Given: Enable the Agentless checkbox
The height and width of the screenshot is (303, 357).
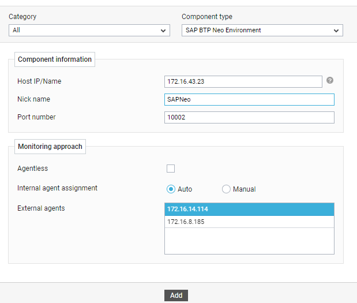Looking at the screenshot, I should click(x=171, y=169).
